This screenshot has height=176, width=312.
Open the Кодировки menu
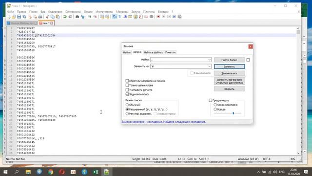(55, 12)
